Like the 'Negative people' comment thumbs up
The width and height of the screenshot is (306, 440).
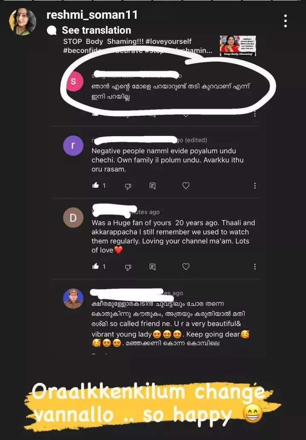pos(96,185)
